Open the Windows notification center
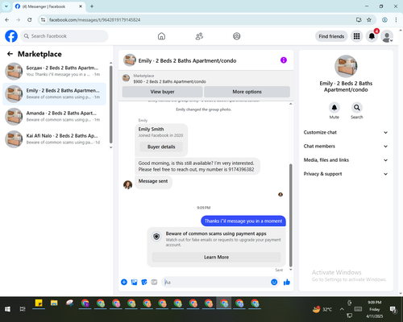This screenshot has width=403, height=322. pyautogui.click(x=393, y=309)
